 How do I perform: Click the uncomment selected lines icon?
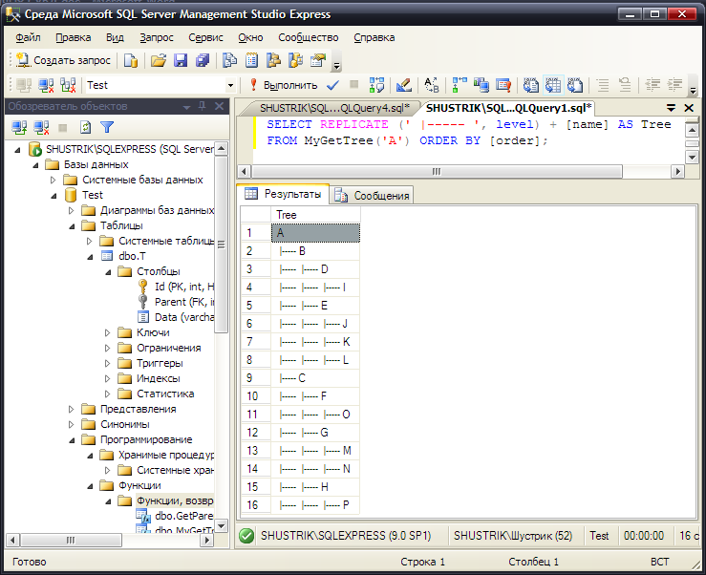[625, 85]
